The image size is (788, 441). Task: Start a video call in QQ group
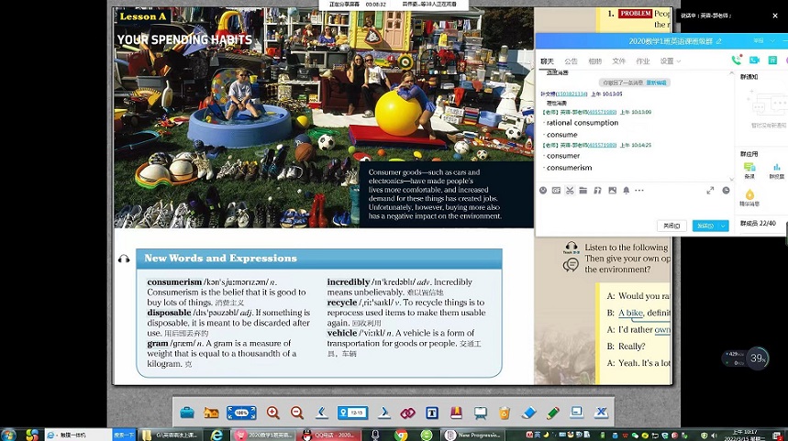754,61
